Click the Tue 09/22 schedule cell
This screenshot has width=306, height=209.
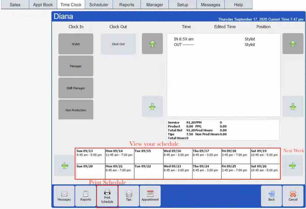pos(149,171)
